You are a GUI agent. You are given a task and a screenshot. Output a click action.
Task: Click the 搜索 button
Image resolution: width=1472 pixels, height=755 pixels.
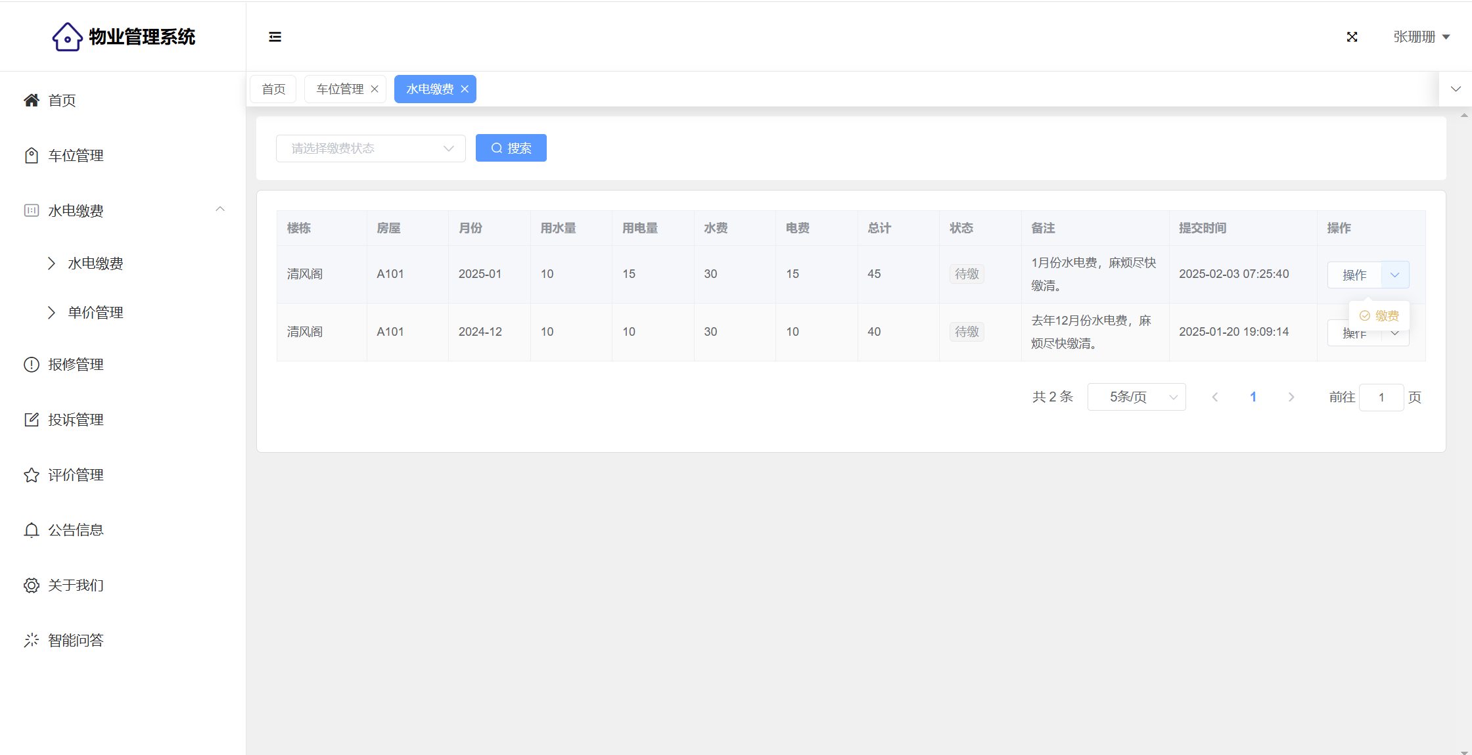tap(511, 149)
